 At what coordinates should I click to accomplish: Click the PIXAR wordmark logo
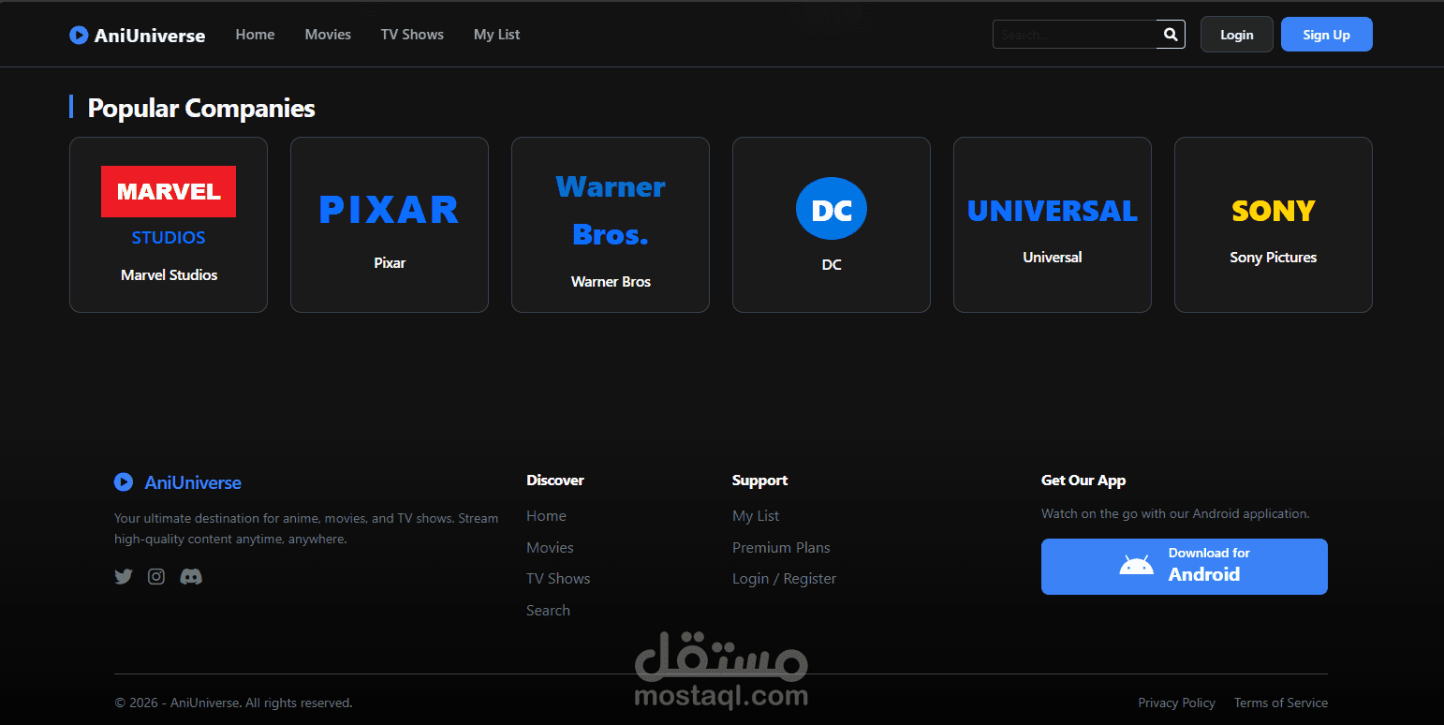390,210
